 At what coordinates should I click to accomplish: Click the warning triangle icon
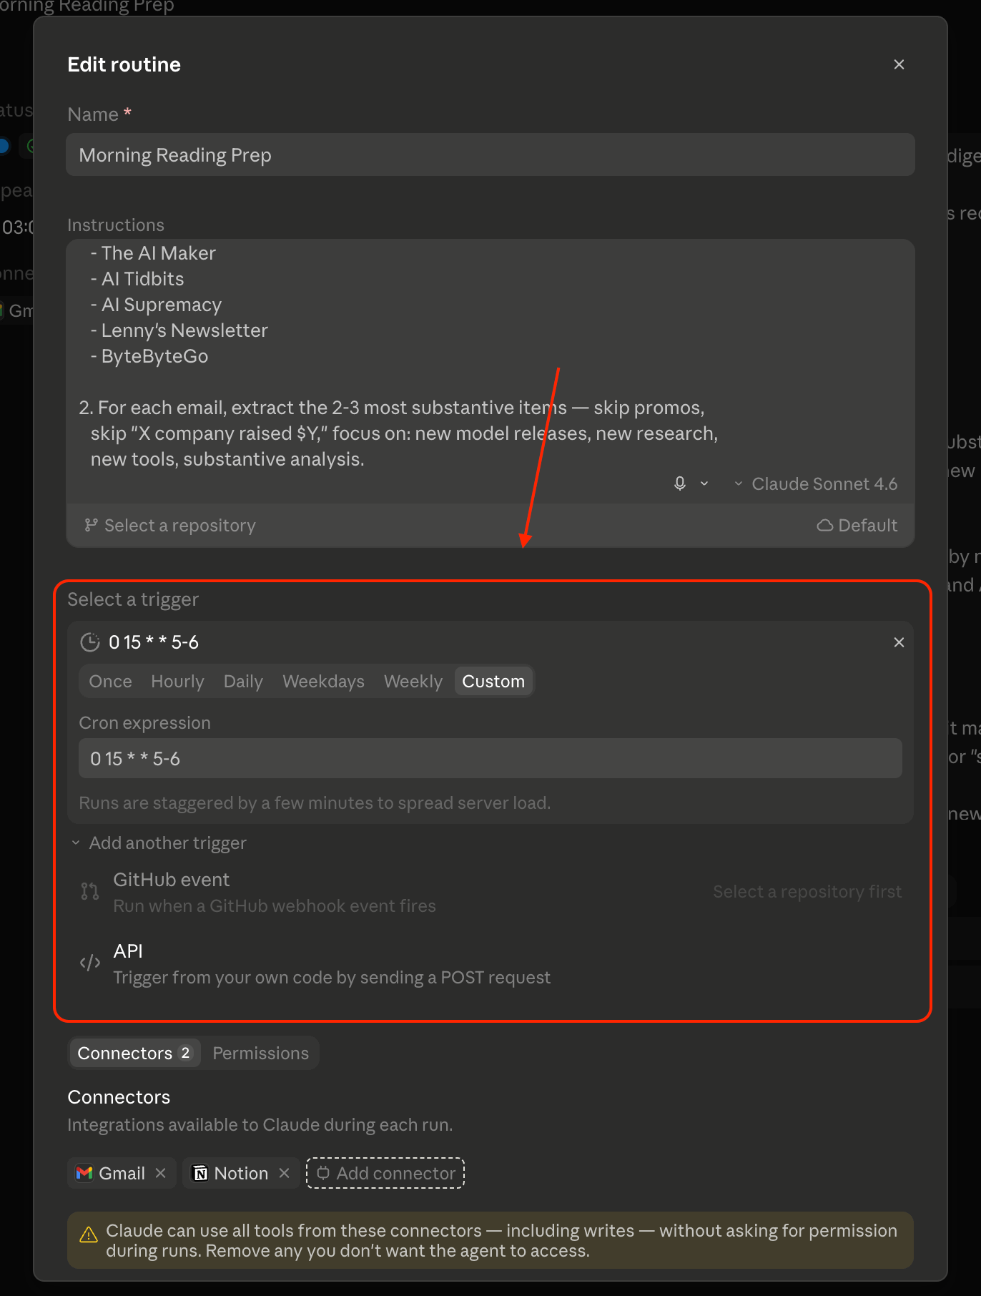click(x=89, y=1235)
